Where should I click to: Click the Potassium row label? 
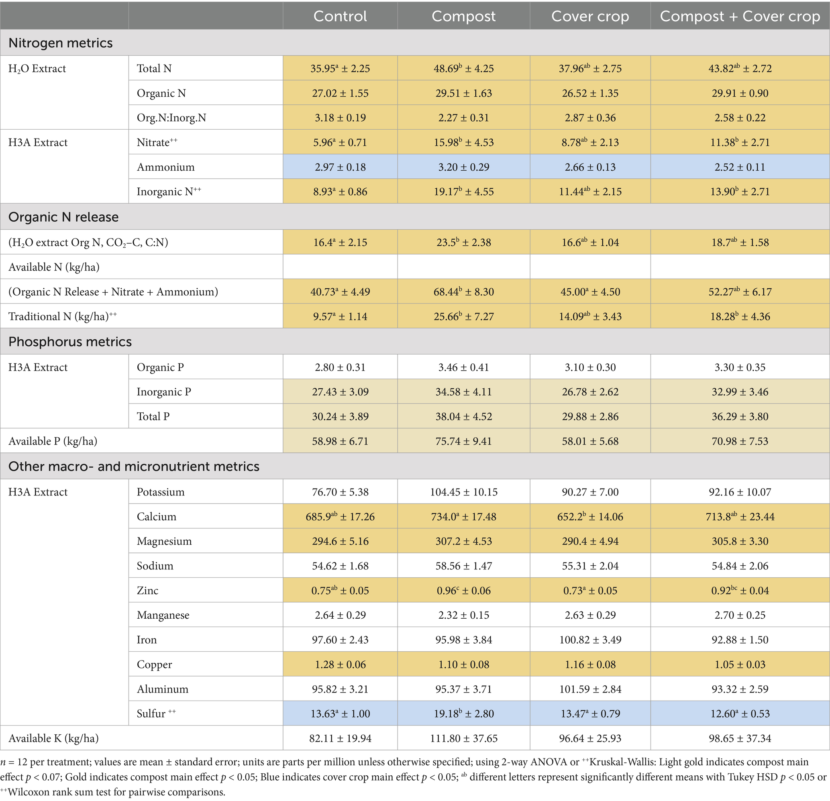[161, 492]
